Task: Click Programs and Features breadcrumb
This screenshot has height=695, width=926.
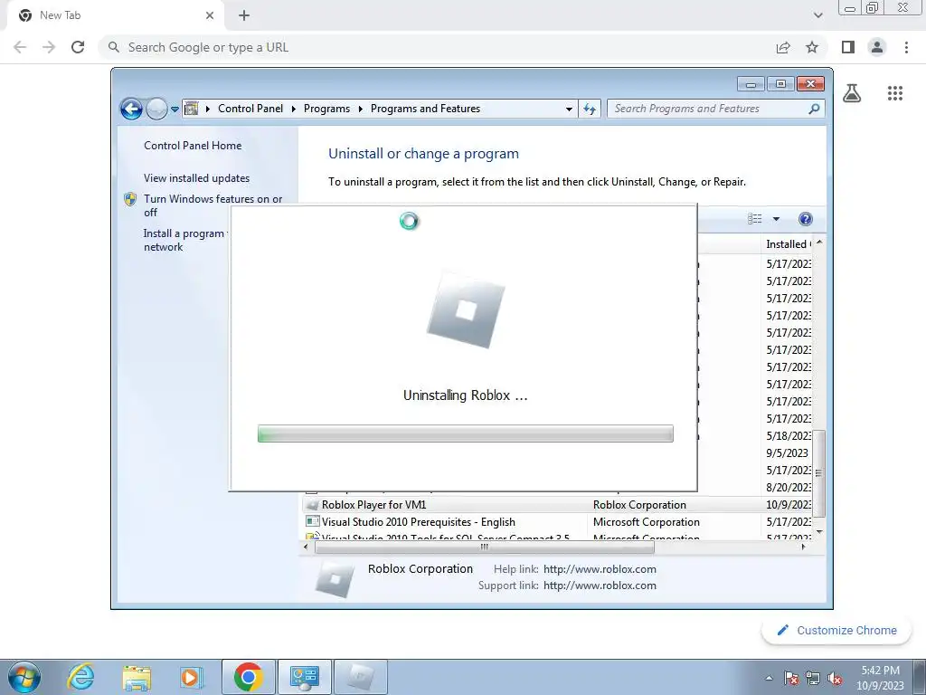Action: [x=425, y=109]
